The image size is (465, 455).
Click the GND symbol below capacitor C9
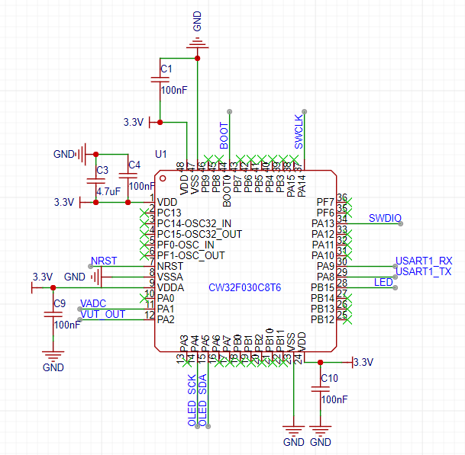click(53, 356)
